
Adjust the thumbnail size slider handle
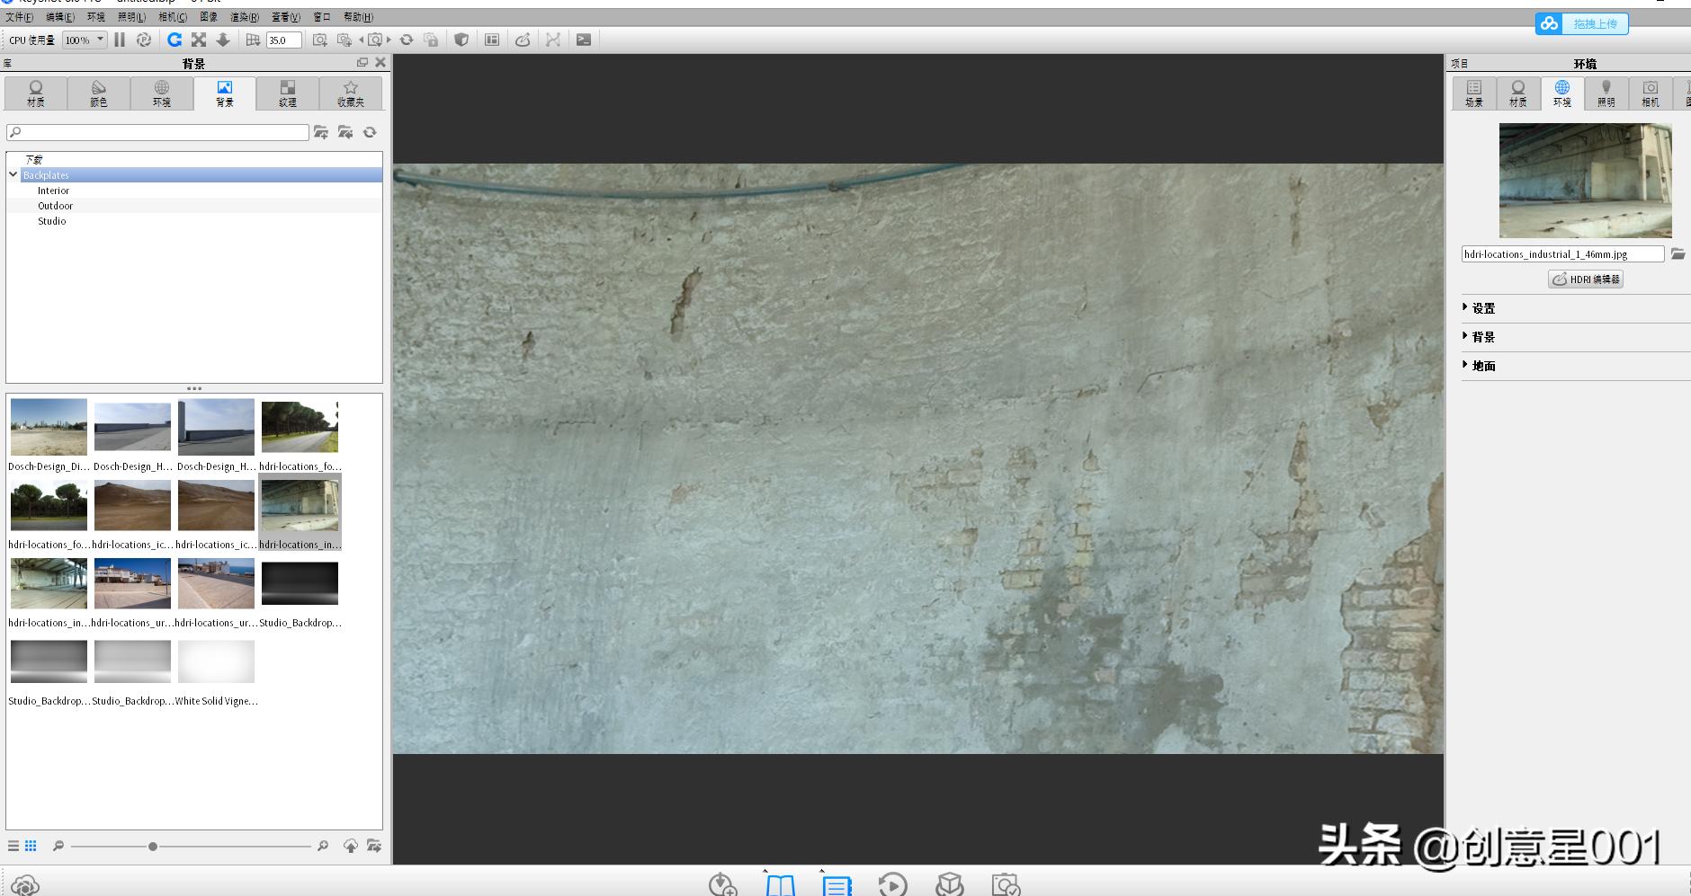pyautogui.click(x=153, y=847)
